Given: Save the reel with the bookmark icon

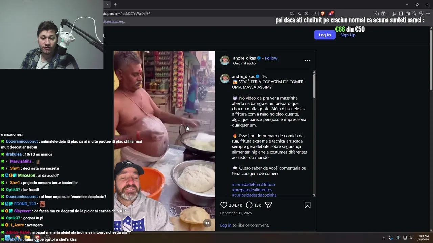Looking at the screenshot, I should tap(307, 205).
